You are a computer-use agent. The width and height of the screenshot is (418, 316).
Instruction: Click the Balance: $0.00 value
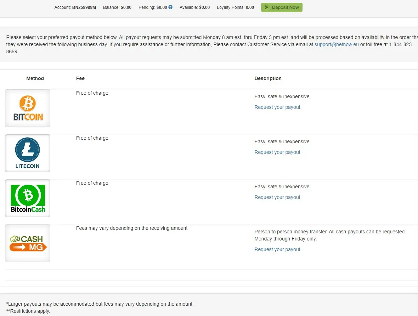coord(126,7)
